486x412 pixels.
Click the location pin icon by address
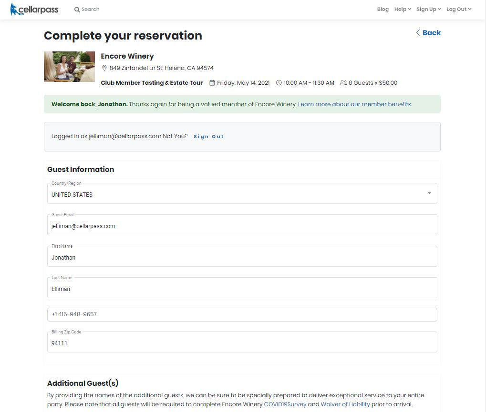(x=104, y=68)
